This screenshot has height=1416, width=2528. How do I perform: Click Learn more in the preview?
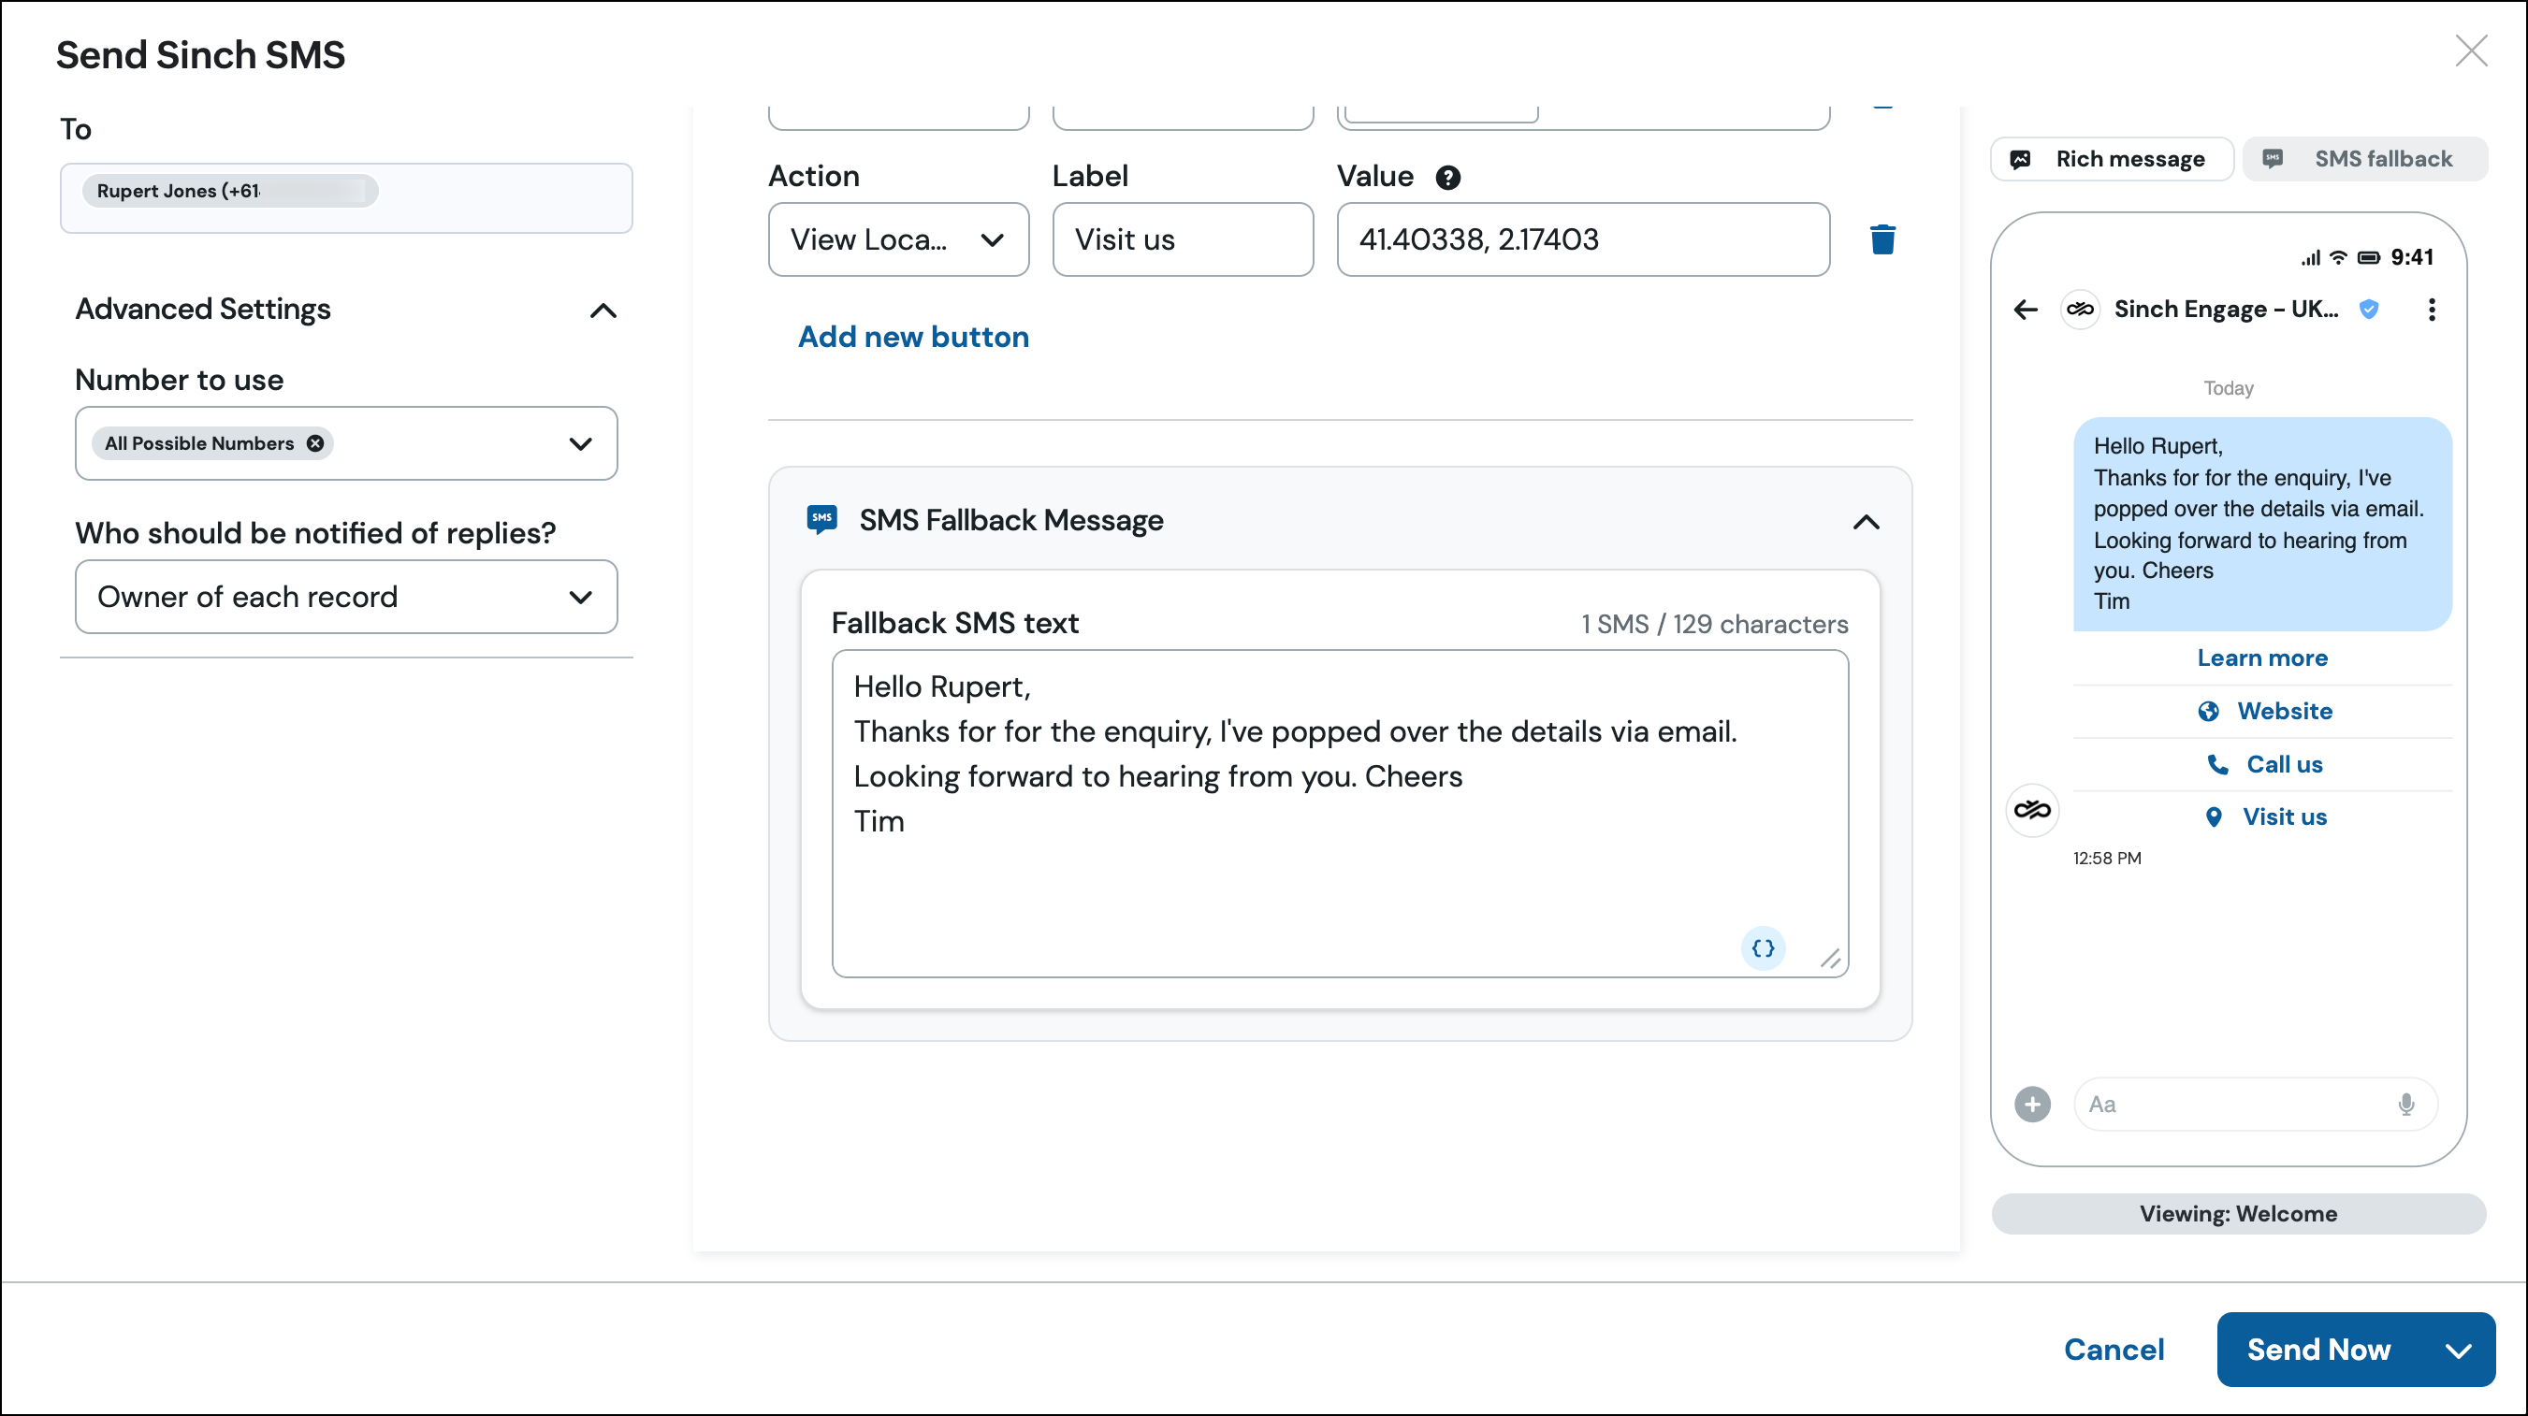[2262, 657]
